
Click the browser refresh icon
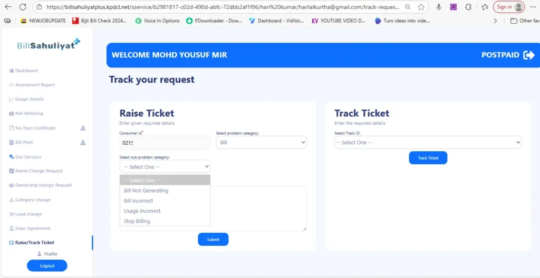click(23, 7)
